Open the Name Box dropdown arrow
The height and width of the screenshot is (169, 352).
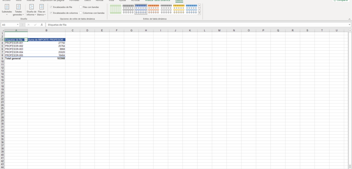(18, 25)
